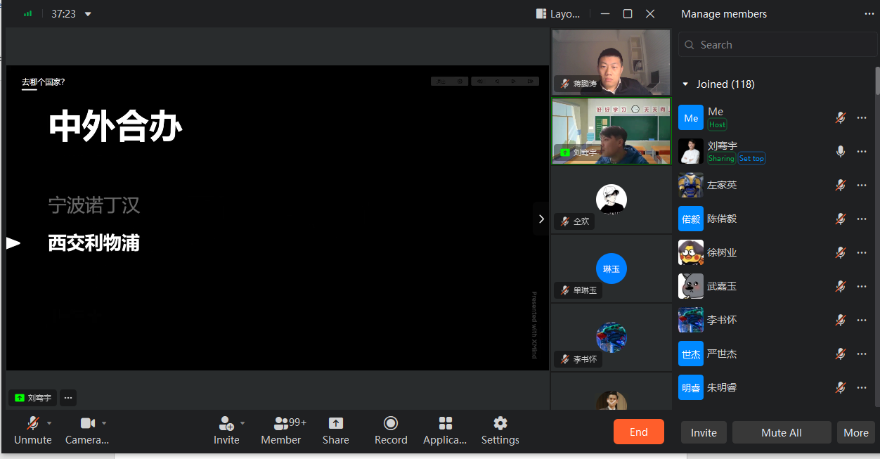Jump to the first slide

coord(480,82)
